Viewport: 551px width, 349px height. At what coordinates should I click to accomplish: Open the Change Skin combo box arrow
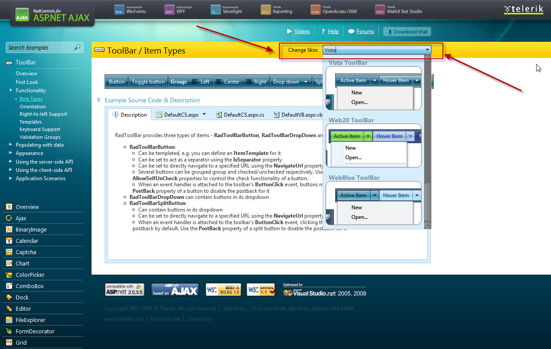point(427,50)
